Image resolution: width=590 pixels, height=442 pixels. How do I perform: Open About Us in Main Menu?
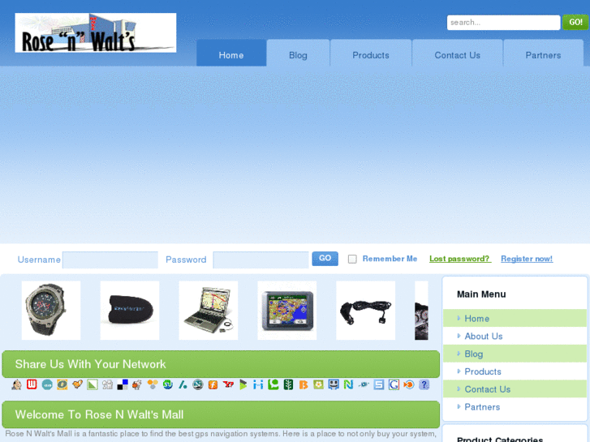click(x=515, y=336)
